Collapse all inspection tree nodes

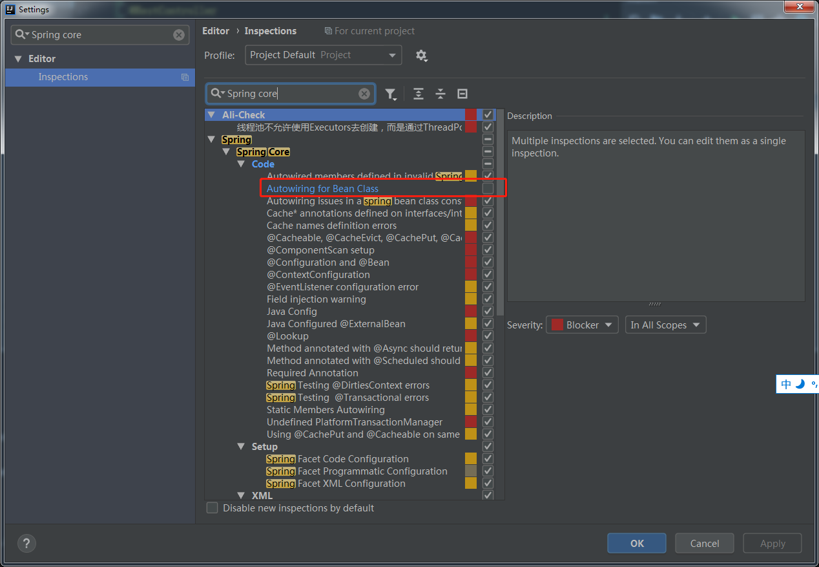click(x=440, y=94)
